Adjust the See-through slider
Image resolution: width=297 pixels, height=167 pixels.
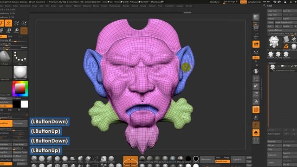[230, 2]
